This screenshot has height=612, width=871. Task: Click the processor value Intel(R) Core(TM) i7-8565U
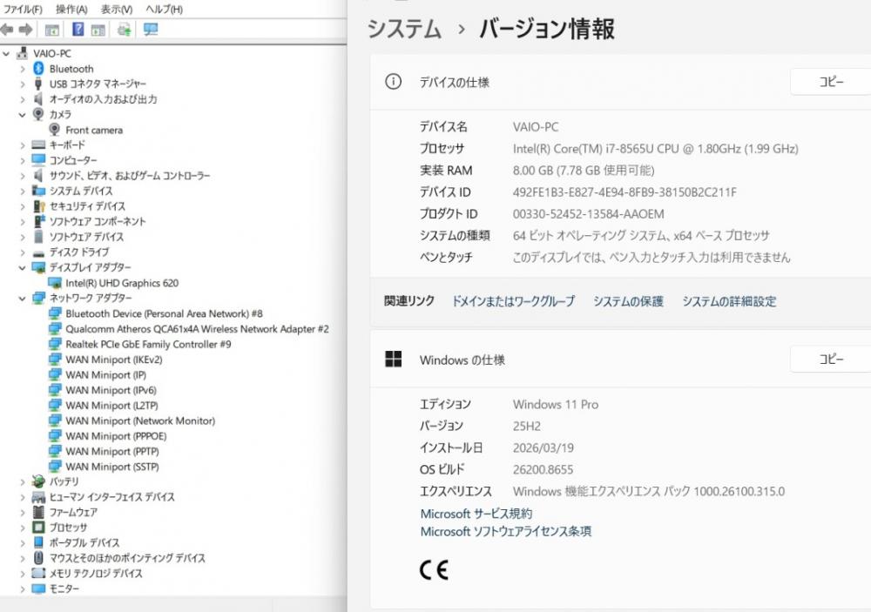(656, 149)
